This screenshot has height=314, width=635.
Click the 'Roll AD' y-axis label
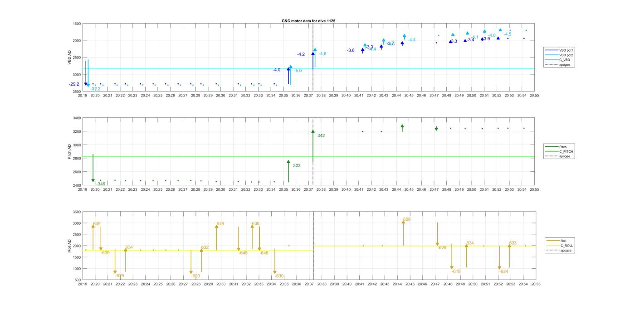click(x=69, y=246)
